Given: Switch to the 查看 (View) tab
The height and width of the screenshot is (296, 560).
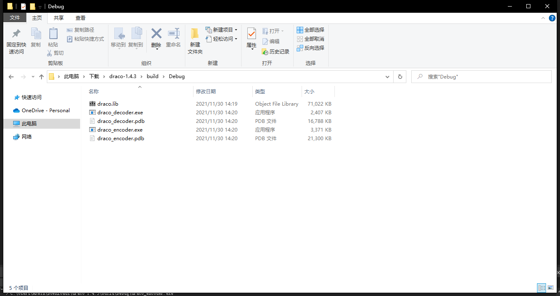Looking at the screenshot, I should (x=80, y=18).
